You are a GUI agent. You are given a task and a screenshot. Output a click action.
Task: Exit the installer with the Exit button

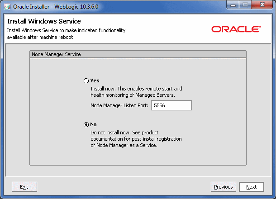[x=24, y=187]
